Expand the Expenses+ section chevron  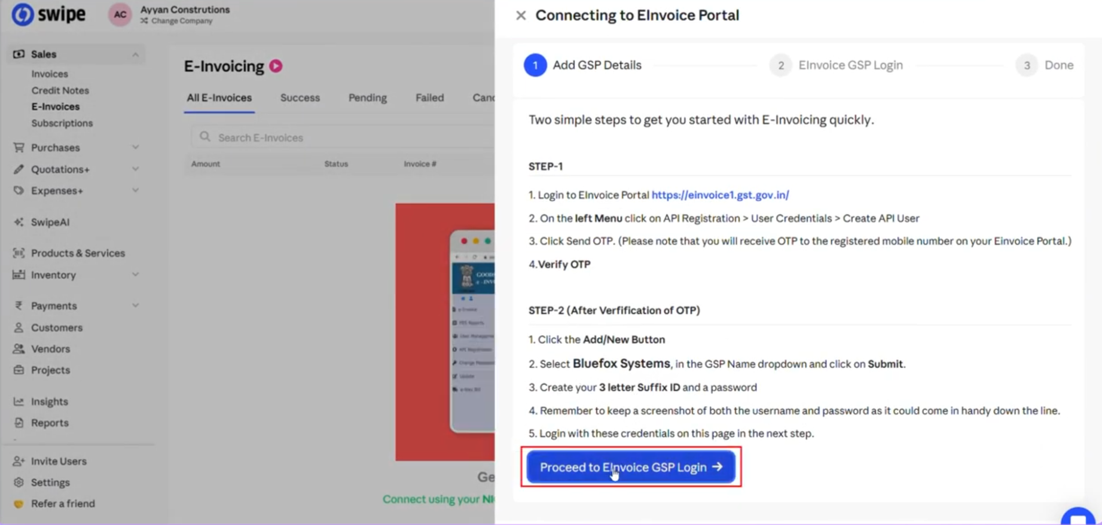(x=136, y=191)
